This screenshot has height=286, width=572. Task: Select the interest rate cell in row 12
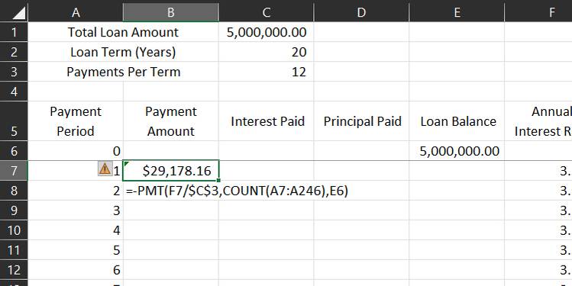point(538,270)
